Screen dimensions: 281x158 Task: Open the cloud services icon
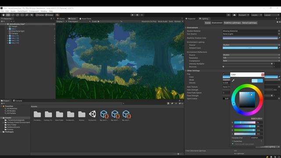[x=234, y=15]
